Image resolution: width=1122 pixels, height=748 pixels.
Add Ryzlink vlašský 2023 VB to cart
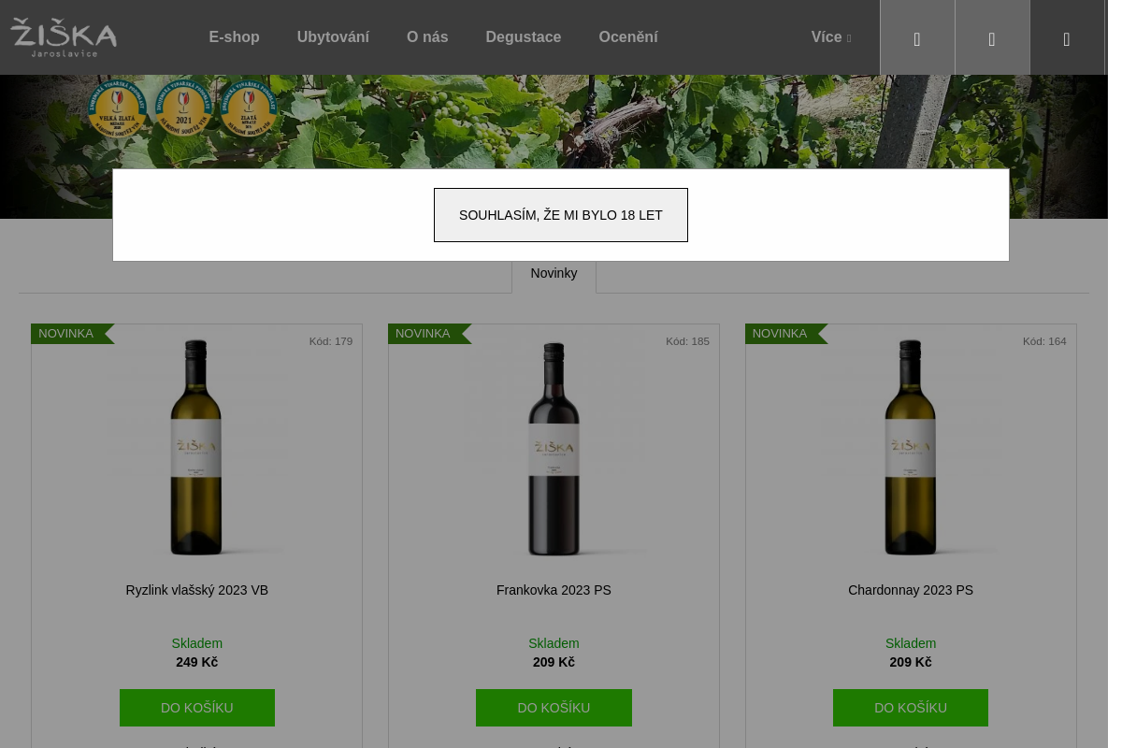(196, 708)
